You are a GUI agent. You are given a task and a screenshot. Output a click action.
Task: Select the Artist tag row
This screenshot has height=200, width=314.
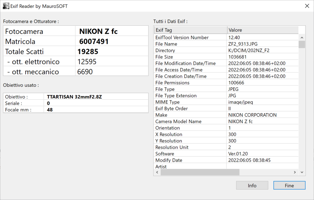226,166
